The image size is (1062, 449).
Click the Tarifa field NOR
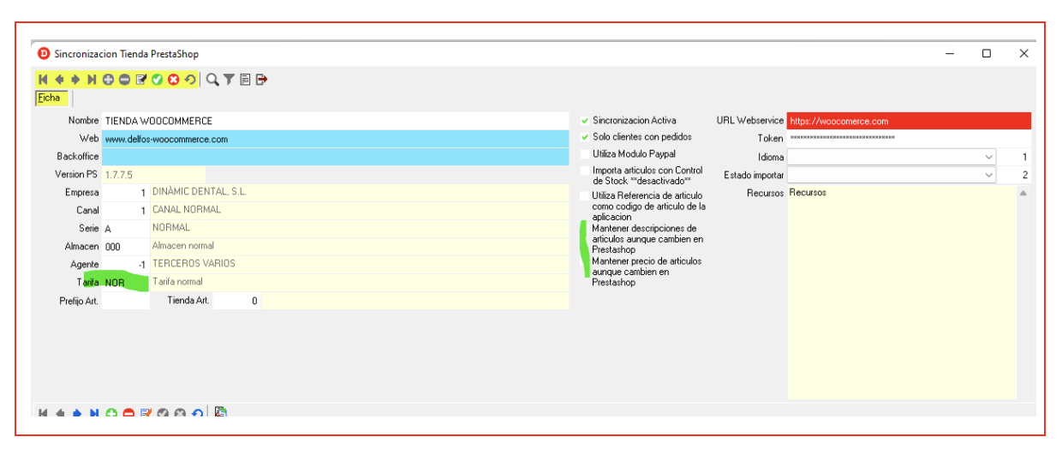tap(125, 282)
